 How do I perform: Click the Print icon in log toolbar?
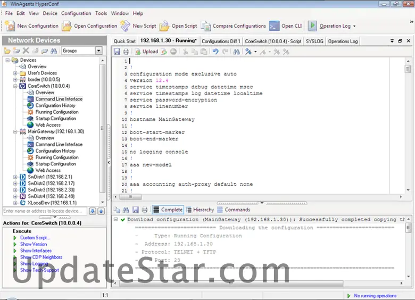pos(145,210)
